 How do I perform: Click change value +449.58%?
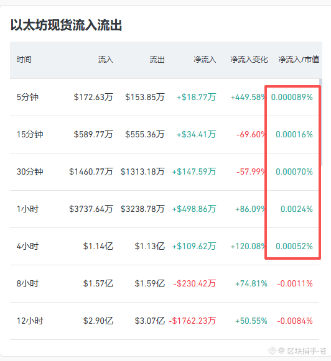click(x=248, y=97)
